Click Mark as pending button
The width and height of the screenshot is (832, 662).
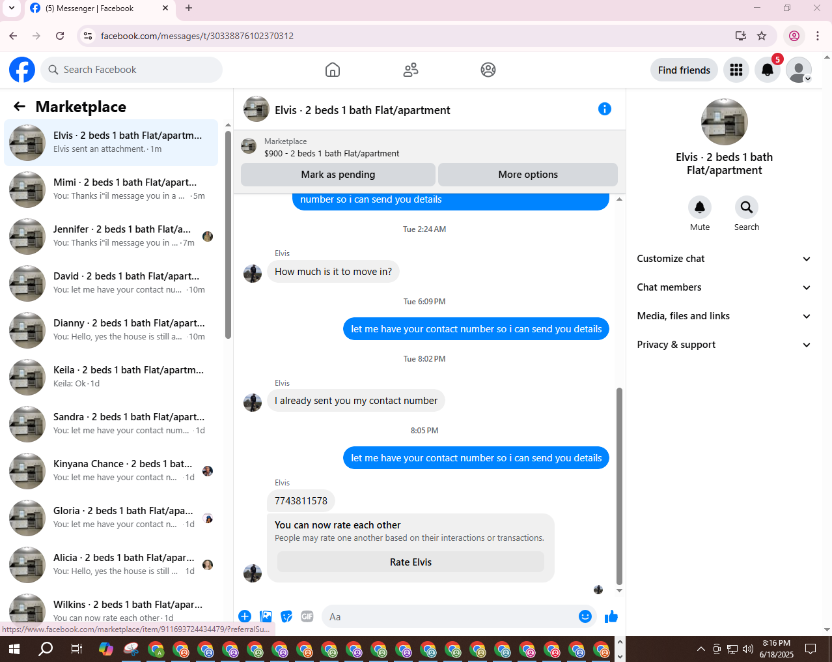[338, 175]
